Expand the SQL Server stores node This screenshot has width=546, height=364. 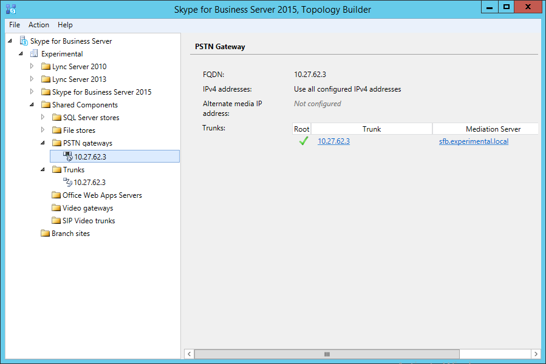pos(43,118)
